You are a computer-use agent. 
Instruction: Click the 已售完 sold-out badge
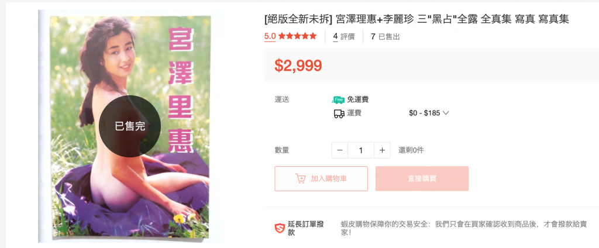tap(130, 126)
